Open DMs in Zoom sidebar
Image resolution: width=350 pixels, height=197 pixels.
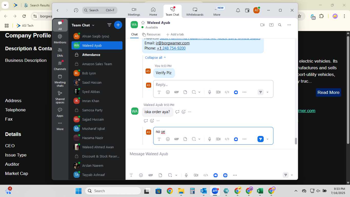(60, 52)
